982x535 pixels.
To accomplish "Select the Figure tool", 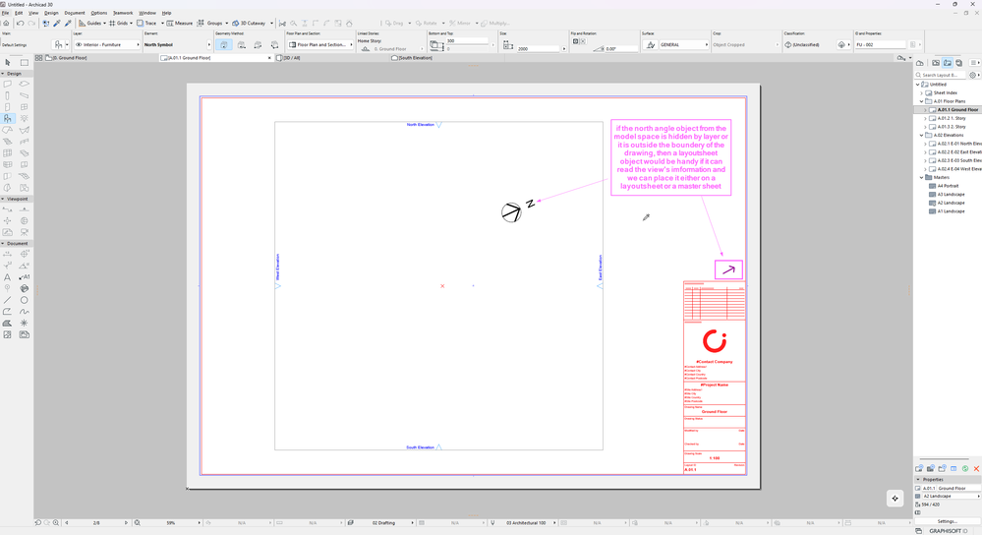I will coord(8,334).
